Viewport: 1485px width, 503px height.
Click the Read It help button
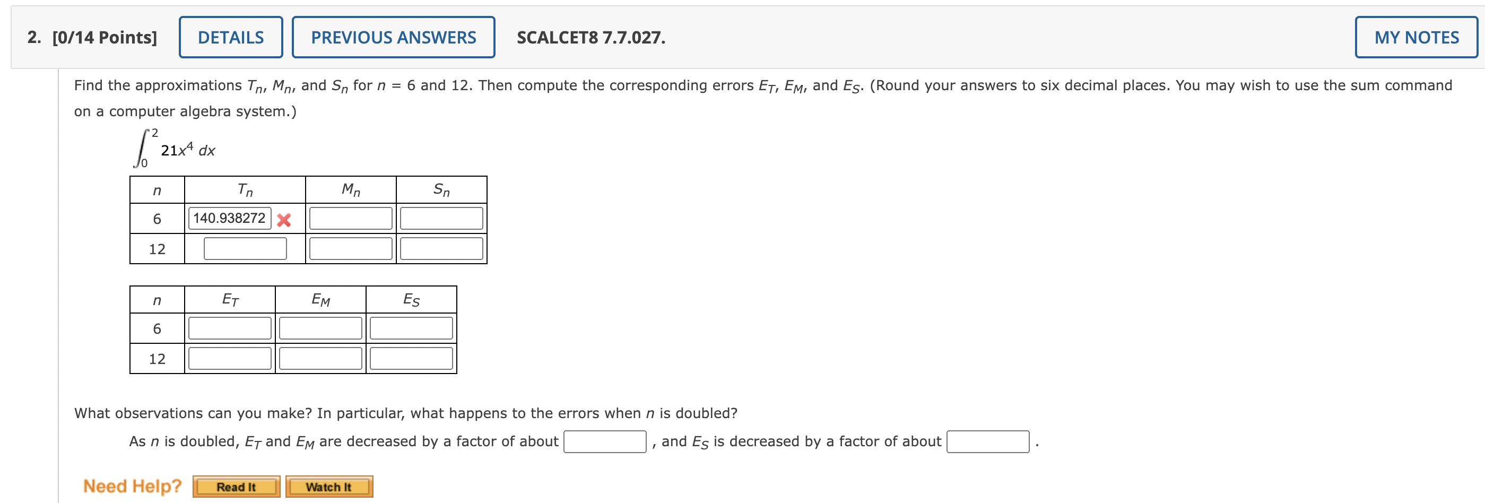point(236,486)
